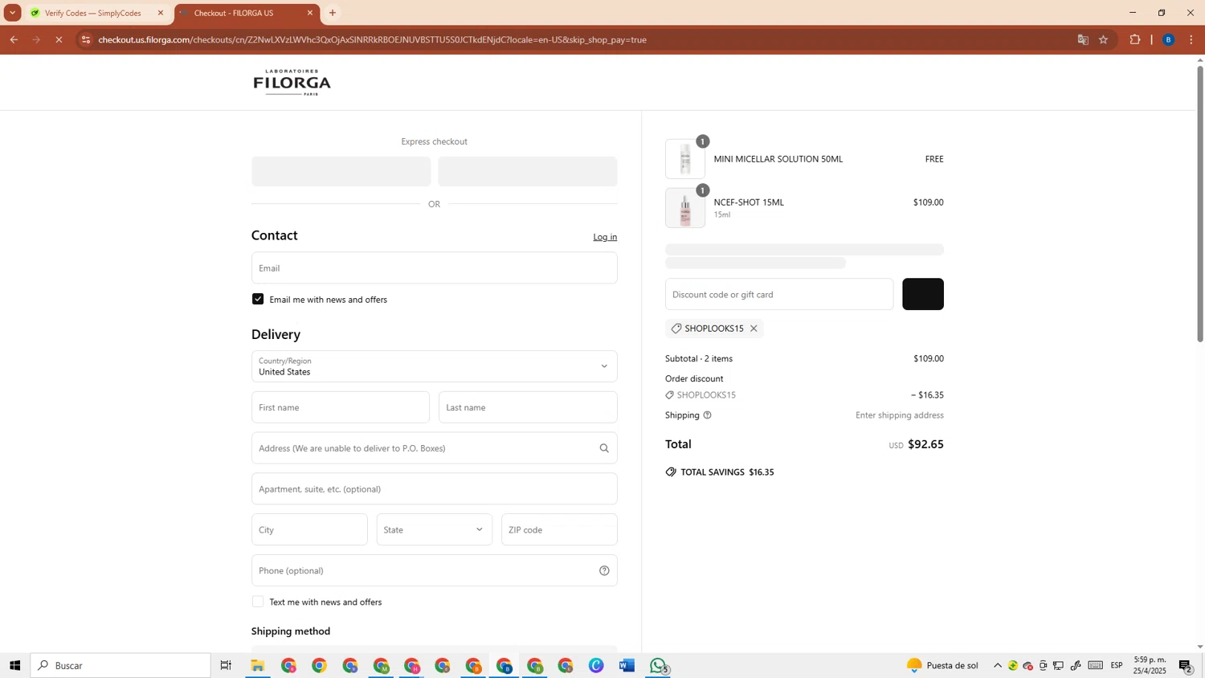Screen dimensions: 1205x678
Task: Click the Apartment, suite, etc. field
Action: click(x=435, y=488)
